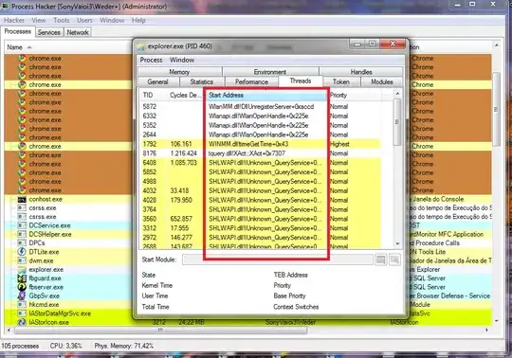
Task: Click the conhost.exe console icon
Action: click(x=22, y=199)
